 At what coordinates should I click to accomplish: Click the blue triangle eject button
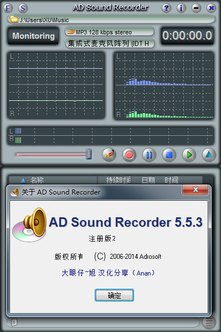209,155
